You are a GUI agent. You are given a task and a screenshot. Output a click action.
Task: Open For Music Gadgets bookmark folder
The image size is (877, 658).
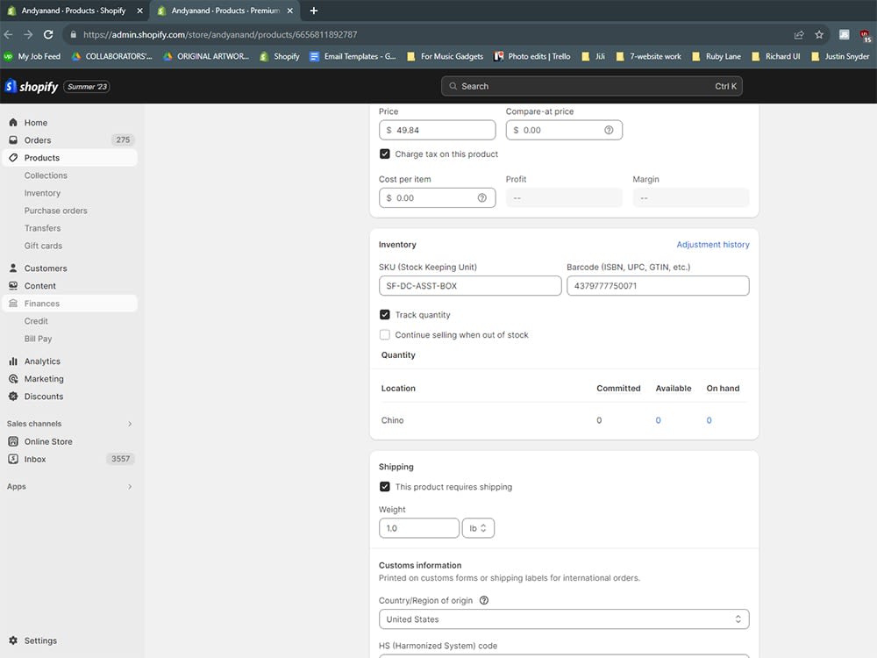pos(446,56)
